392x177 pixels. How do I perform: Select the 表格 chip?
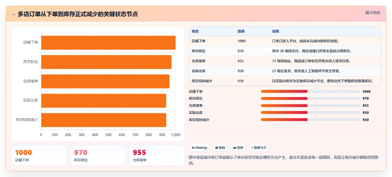(220, 148)
